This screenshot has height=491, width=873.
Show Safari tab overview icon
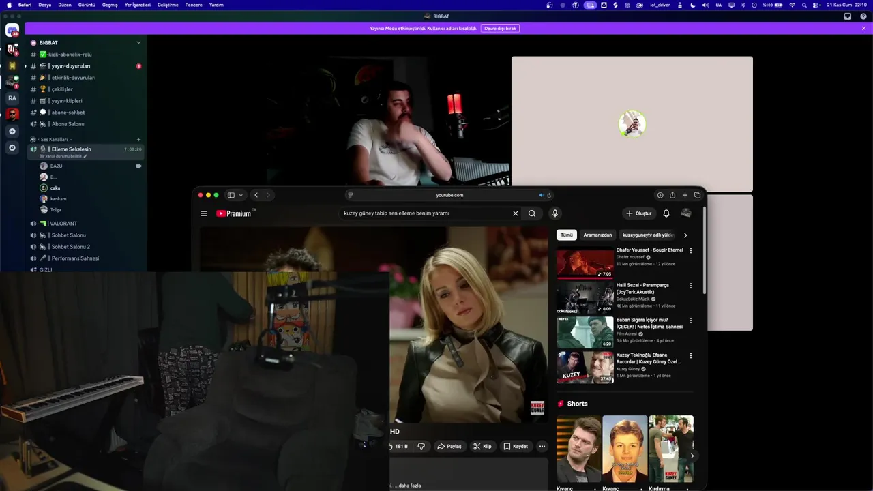pos(697,195)
